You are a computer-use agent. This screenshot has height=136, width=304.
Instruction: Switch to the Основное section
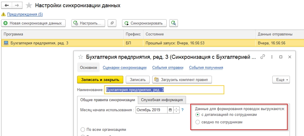coord(88,67)
